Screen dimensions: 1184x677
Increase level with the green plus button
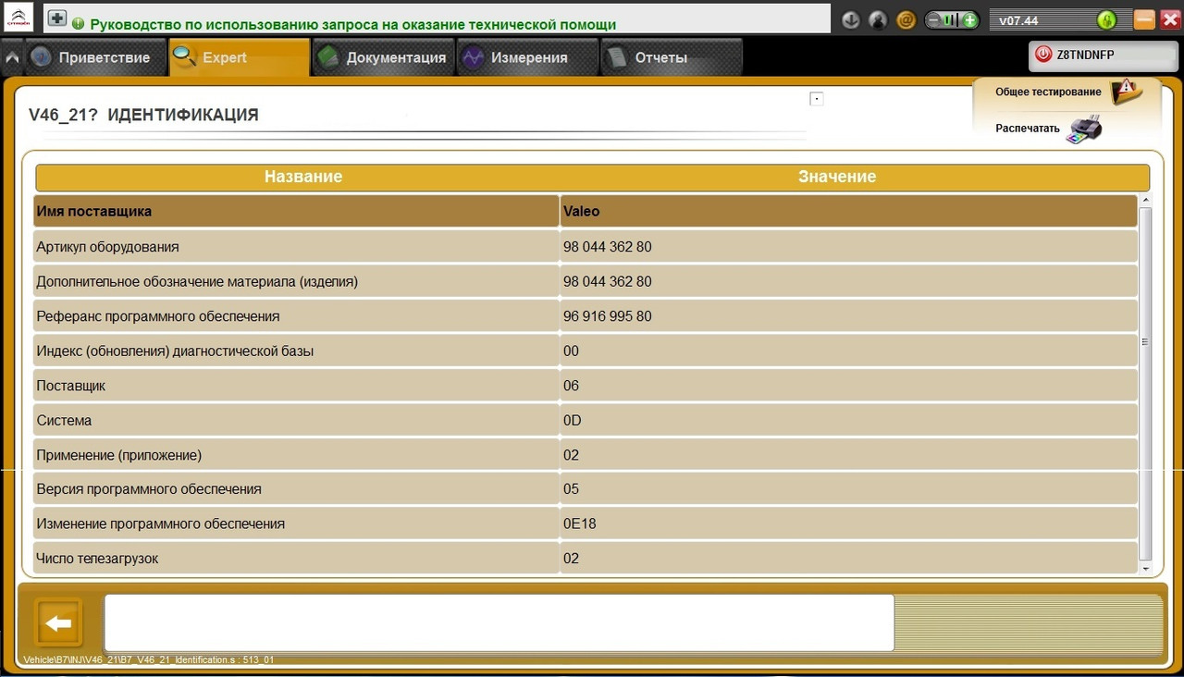[969, 19]
